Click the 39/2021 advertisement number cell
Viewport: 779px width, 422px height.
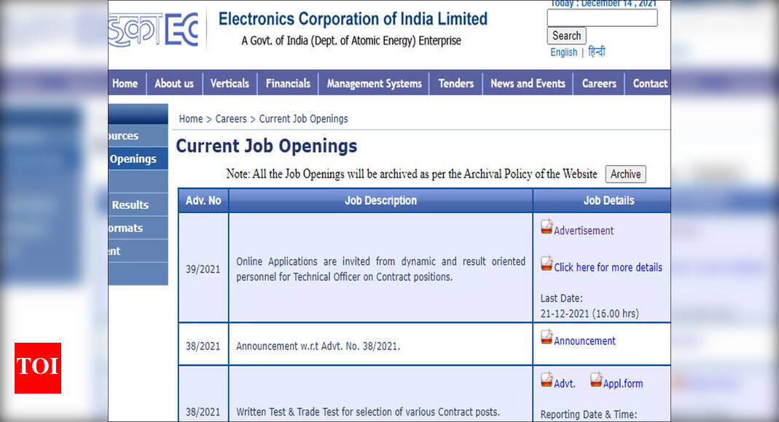203,269
